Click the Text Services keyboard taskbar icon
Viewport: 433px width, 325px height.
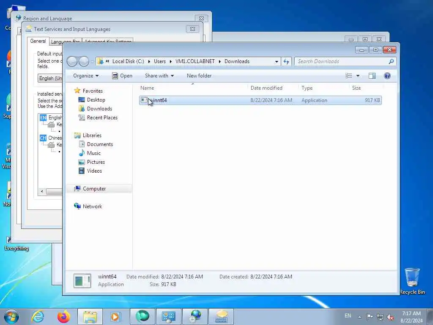pyautogui.click(x=221, y=317)
